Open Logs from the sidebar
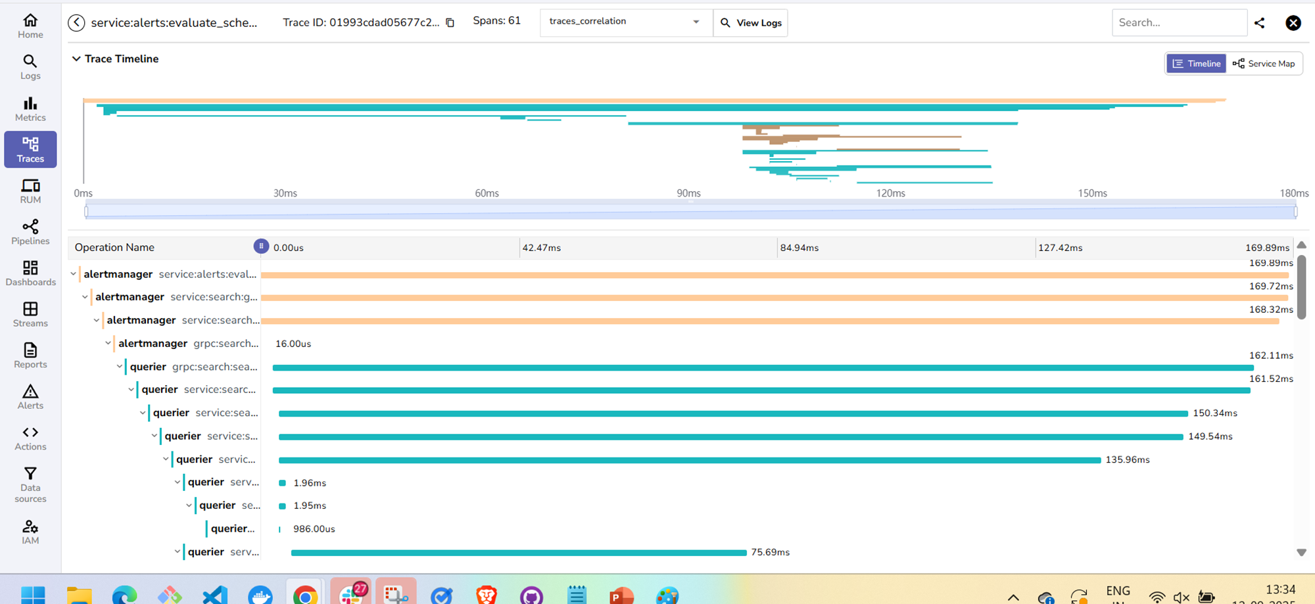 pos(30,67)
